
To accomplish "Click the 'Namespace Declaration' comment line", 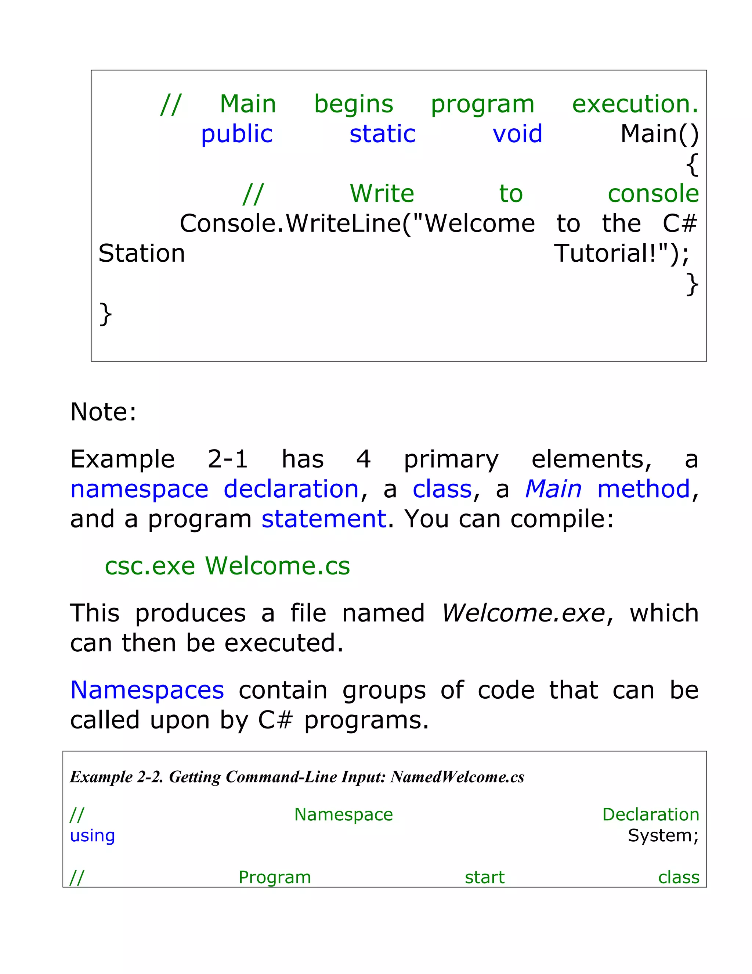I will 343,815.
